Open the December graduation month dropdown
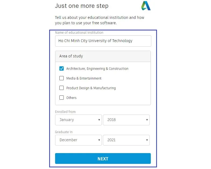The height and width of the screenshot is (169, 211). click(x=78, y=140)
